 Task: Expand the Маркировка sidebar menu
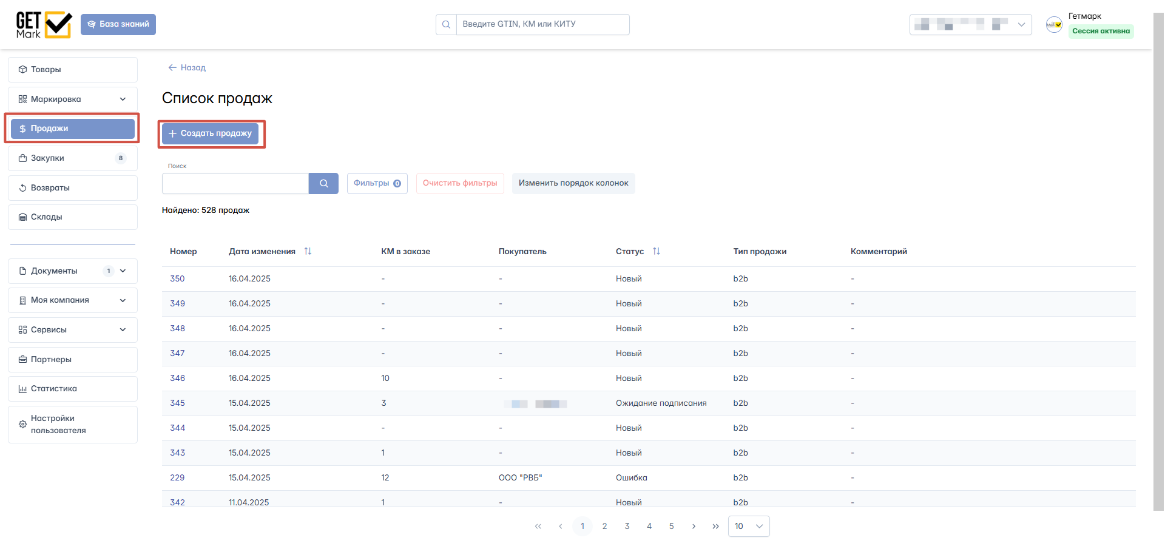pyautogui.click(x=73, y=99)
